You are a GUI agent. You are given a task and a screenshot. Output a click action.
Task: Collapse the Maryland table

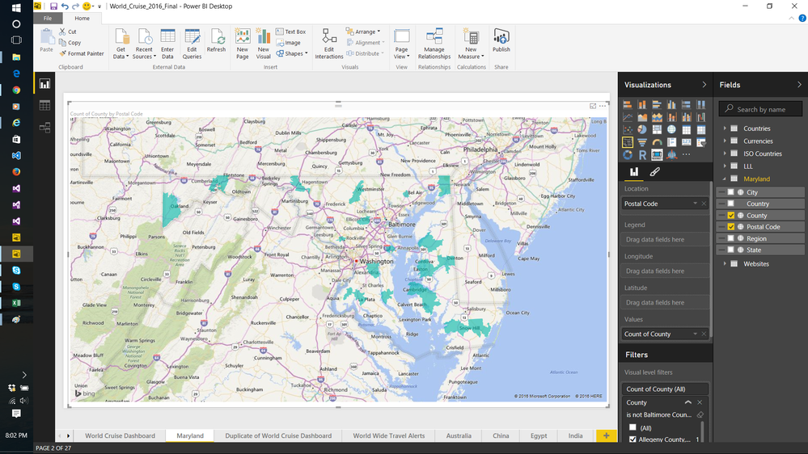[725, 179]
